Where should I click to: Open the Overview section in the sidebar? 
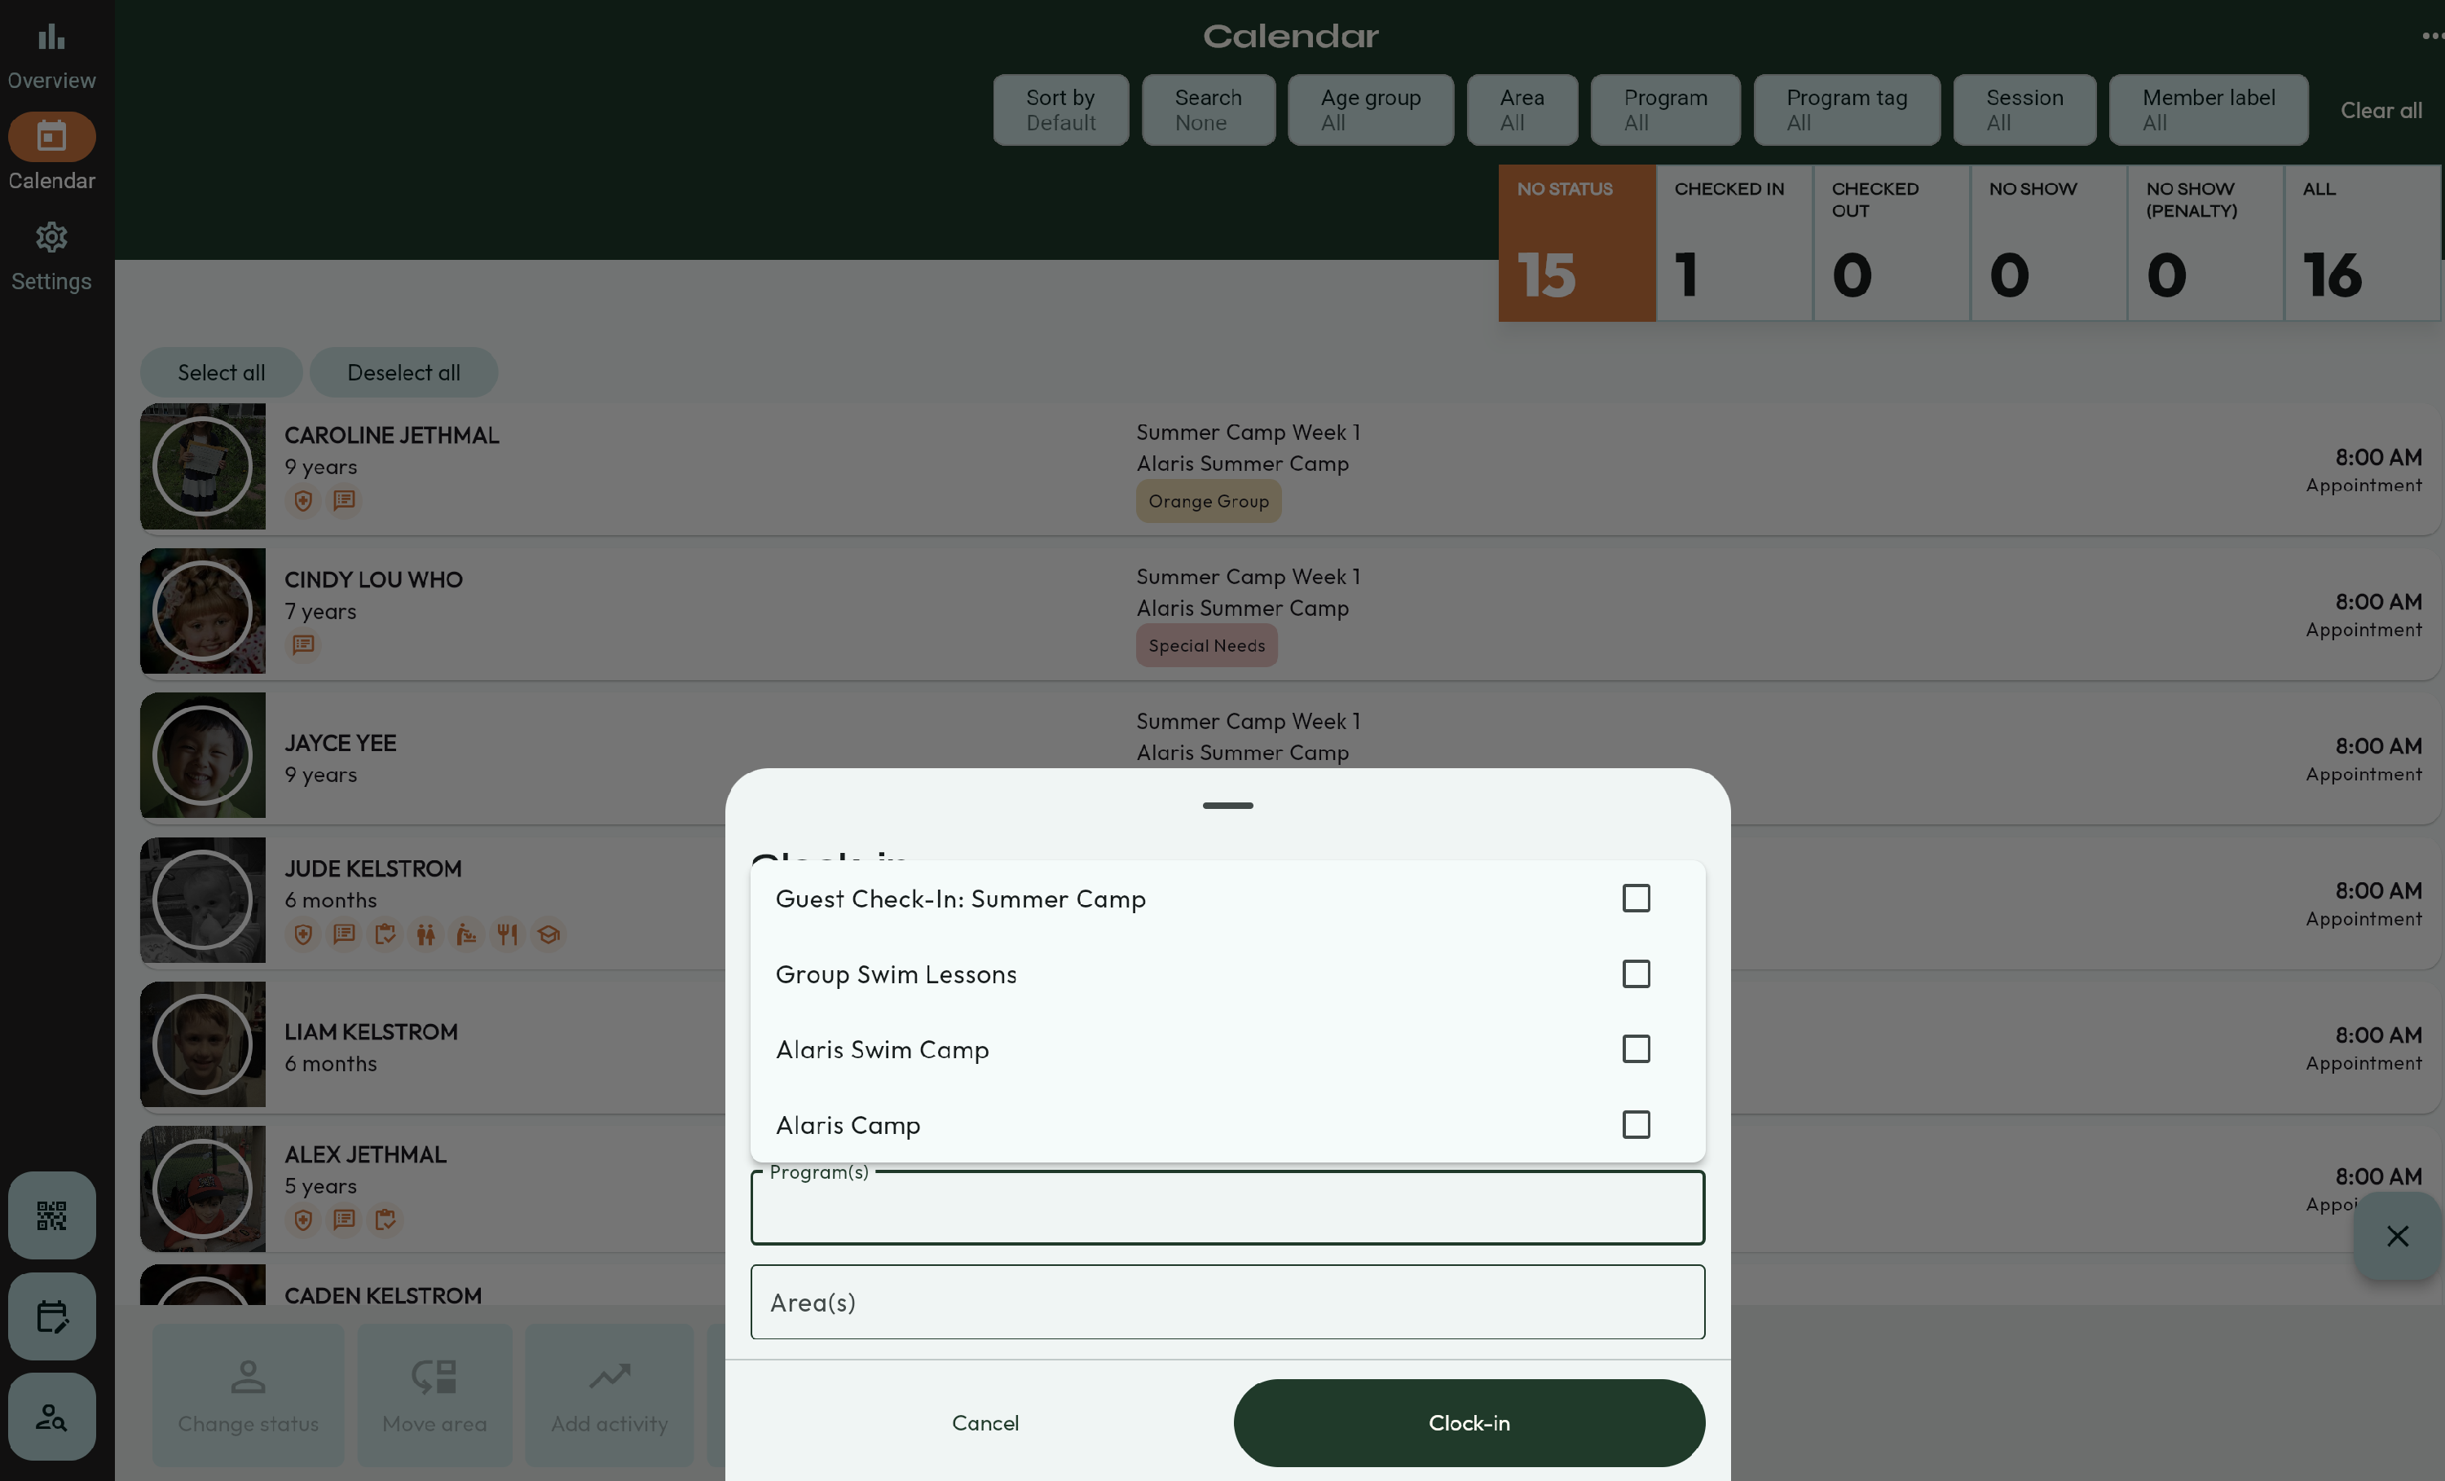coord(51,56)
